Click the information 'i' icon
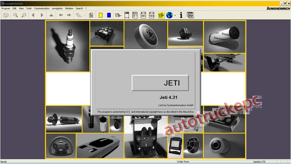291x164 pixels. pos(181,15)
